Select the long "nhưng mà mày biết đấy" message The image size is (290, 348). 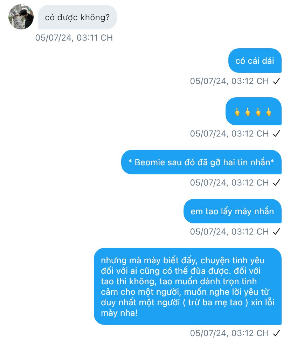coord(188,286)
